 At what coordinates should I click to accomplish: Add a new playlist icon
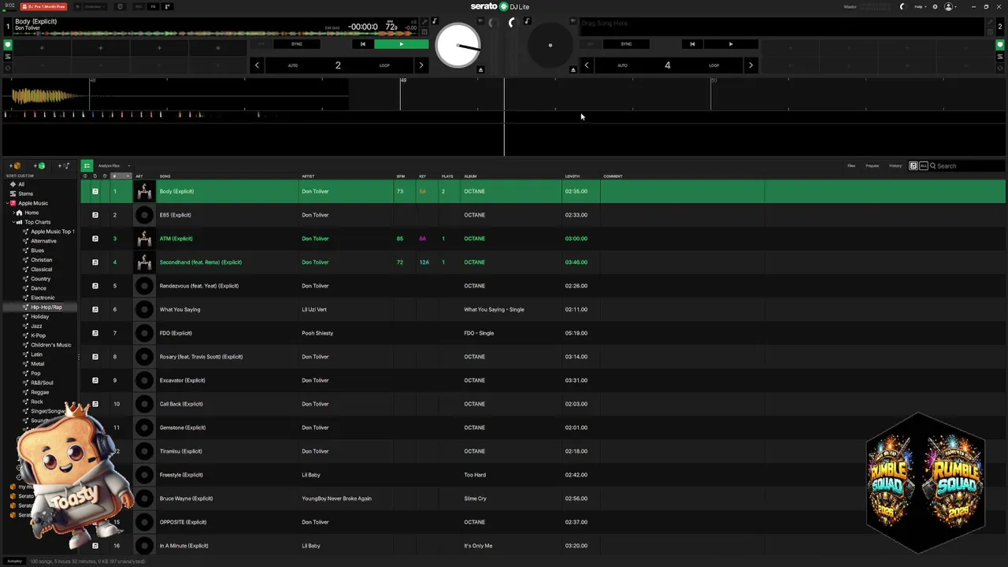click(x=64, y=166)
